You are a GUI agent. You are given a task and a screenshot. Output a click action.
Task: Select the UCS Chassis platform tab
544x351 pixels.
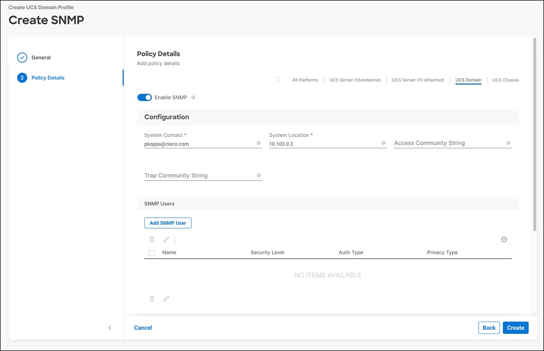pyautogui.click(x=505, y=79)
